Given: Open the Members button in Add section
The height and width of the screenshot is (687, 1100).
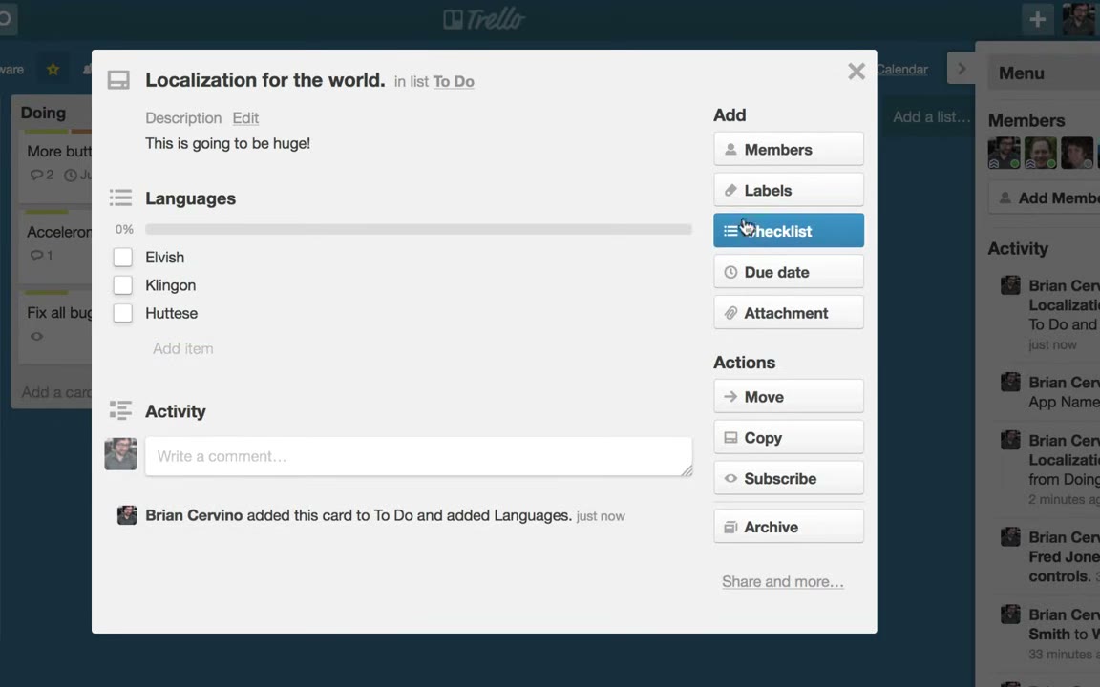Looking at the screenshot, I should (789, 149).
